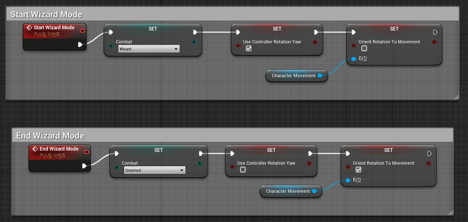The image size is (468, 222).
Task: Click unconnected exec output pin of End Wizard last SET
Action: pos(430,154)
